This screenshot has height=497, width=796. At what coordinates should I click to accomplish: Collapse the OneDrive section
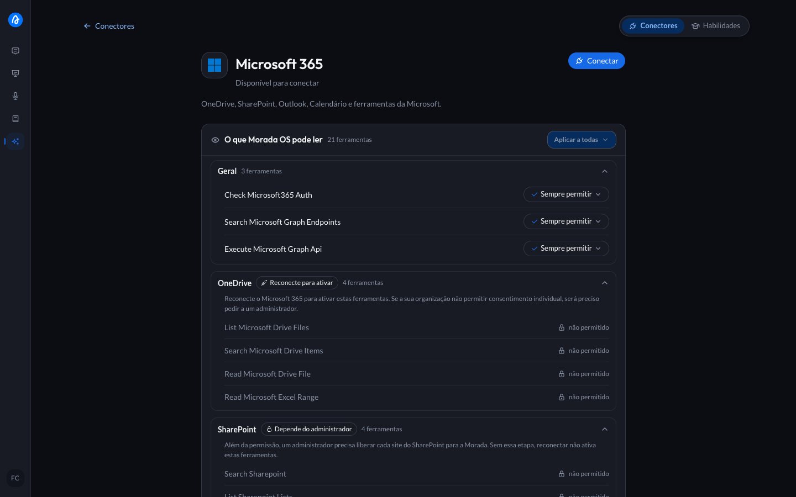(x=605, y=283)
